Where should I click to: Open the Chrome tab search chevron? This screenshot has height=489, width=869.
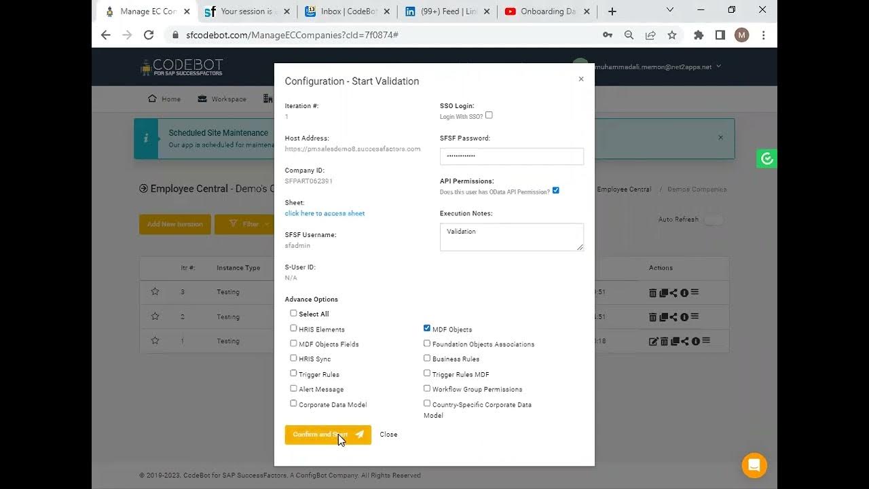(670, 10)
